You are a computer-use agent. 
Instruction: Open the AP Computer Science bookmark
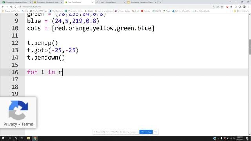(74, 11)
